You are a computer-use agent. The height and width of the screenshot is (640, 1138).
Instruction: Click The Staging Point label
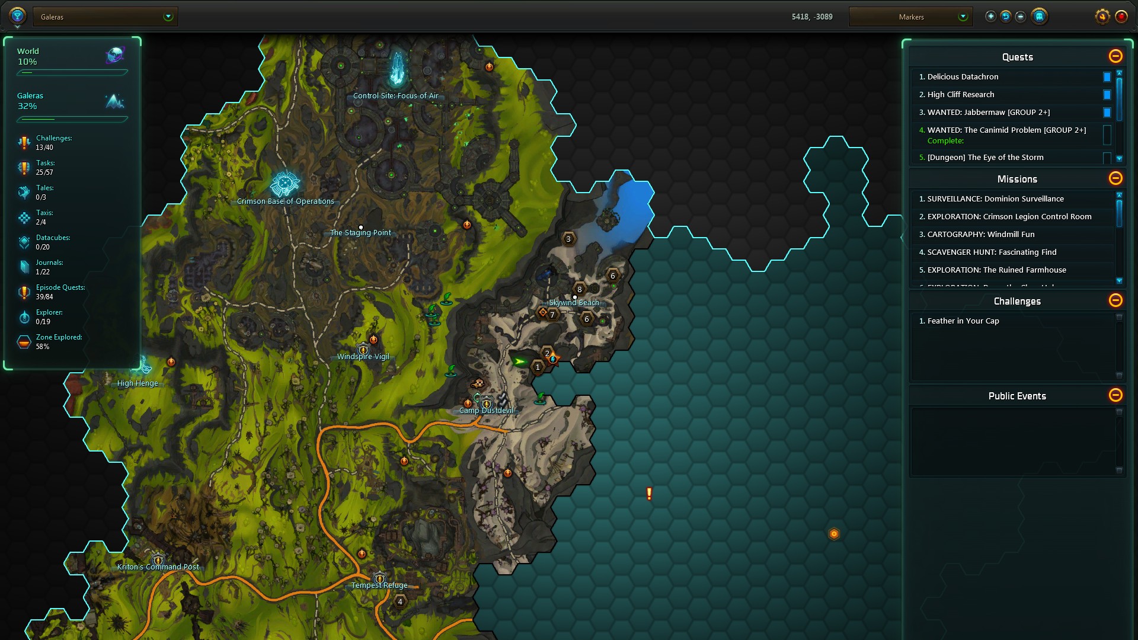(360, 233)
